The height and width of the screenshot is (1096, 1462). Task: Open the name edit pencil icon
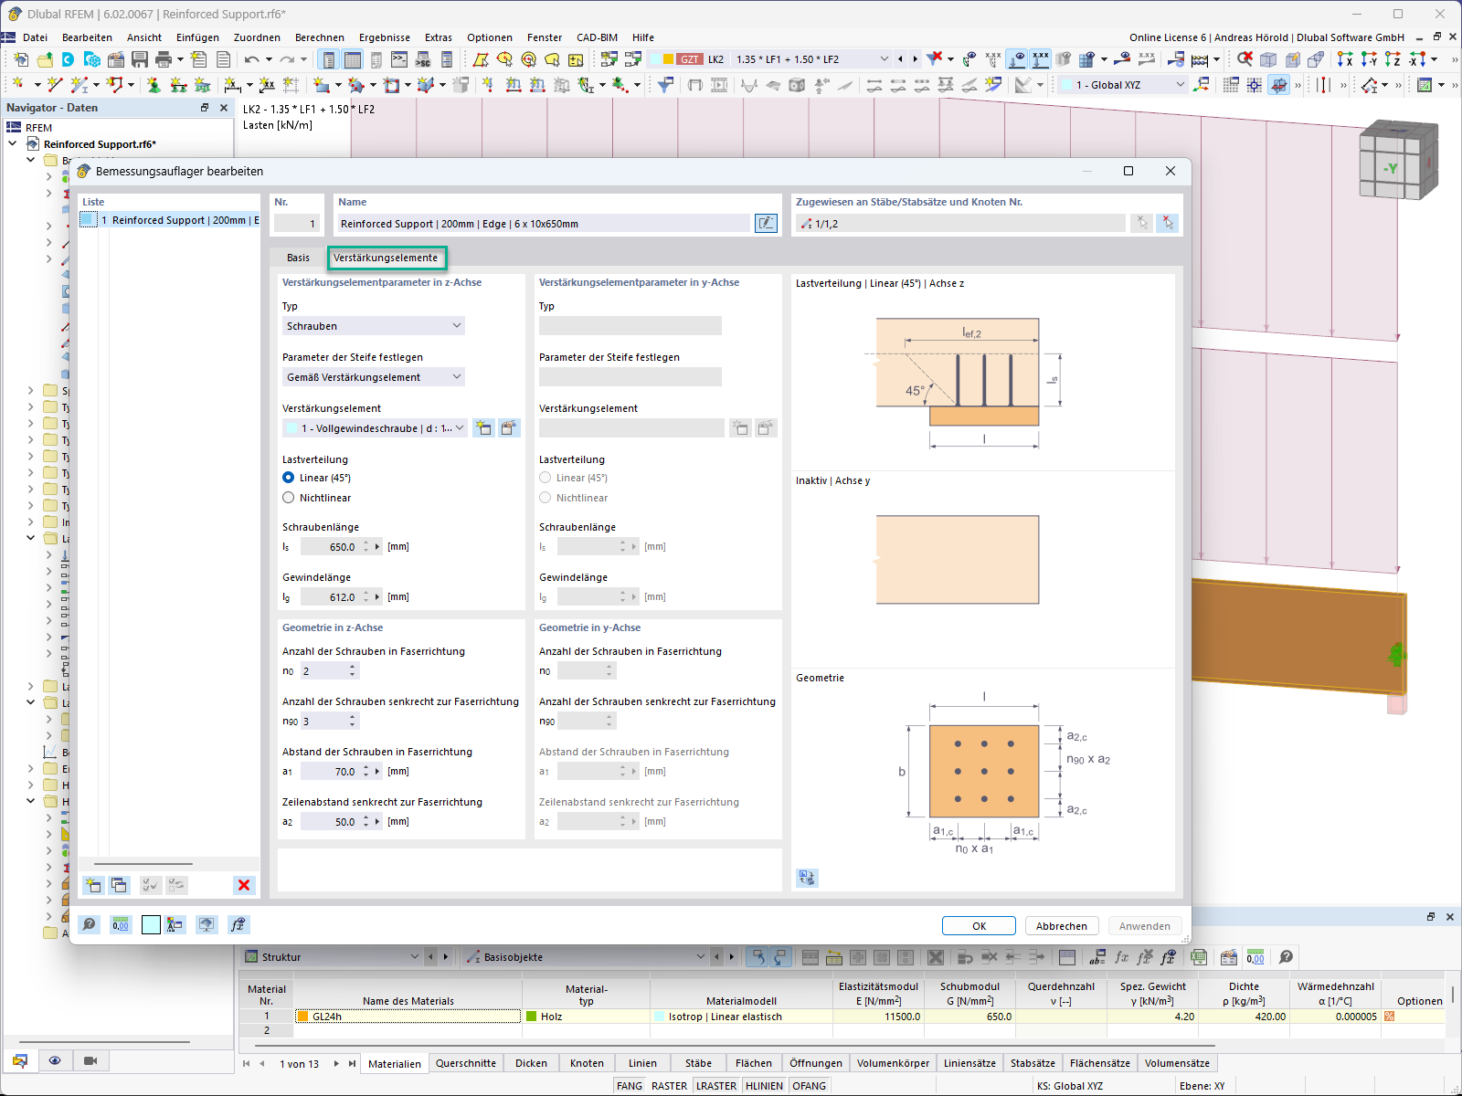point(766,223)
